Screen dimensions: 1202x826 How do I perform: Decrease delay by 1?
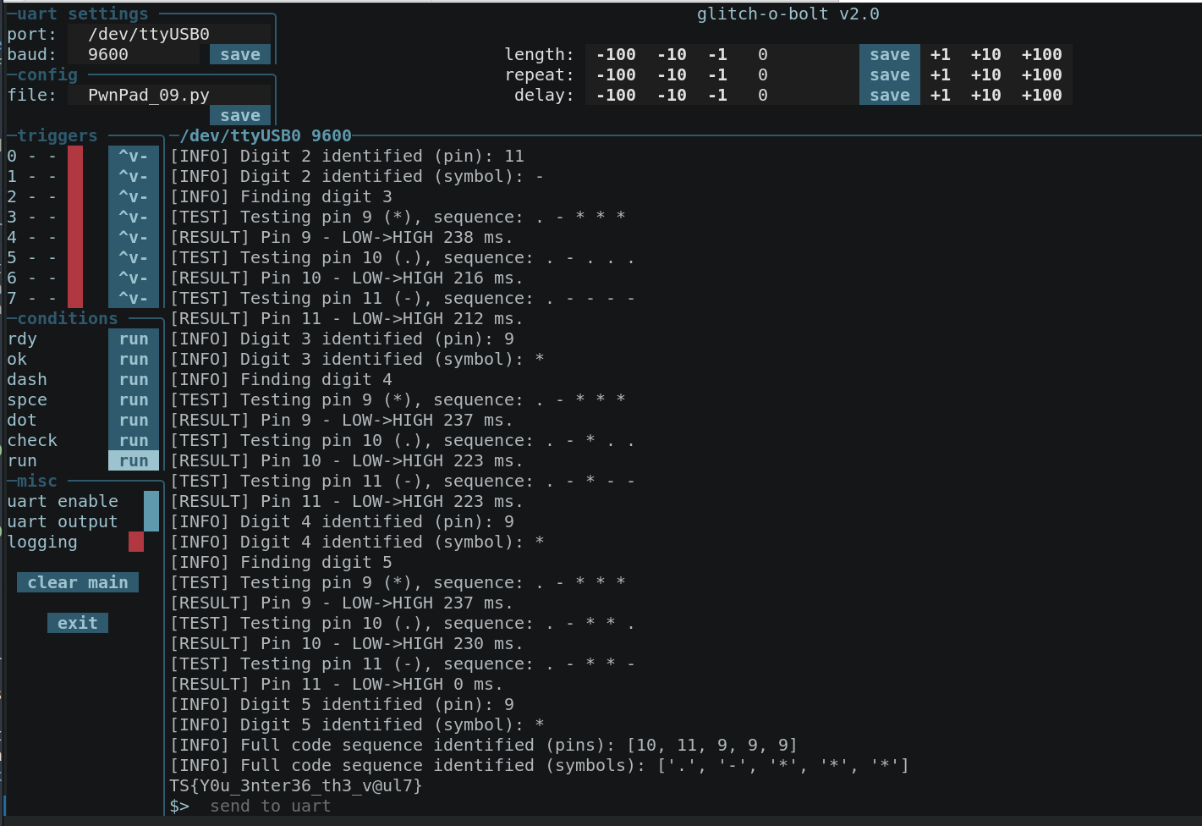click(717, 95)
